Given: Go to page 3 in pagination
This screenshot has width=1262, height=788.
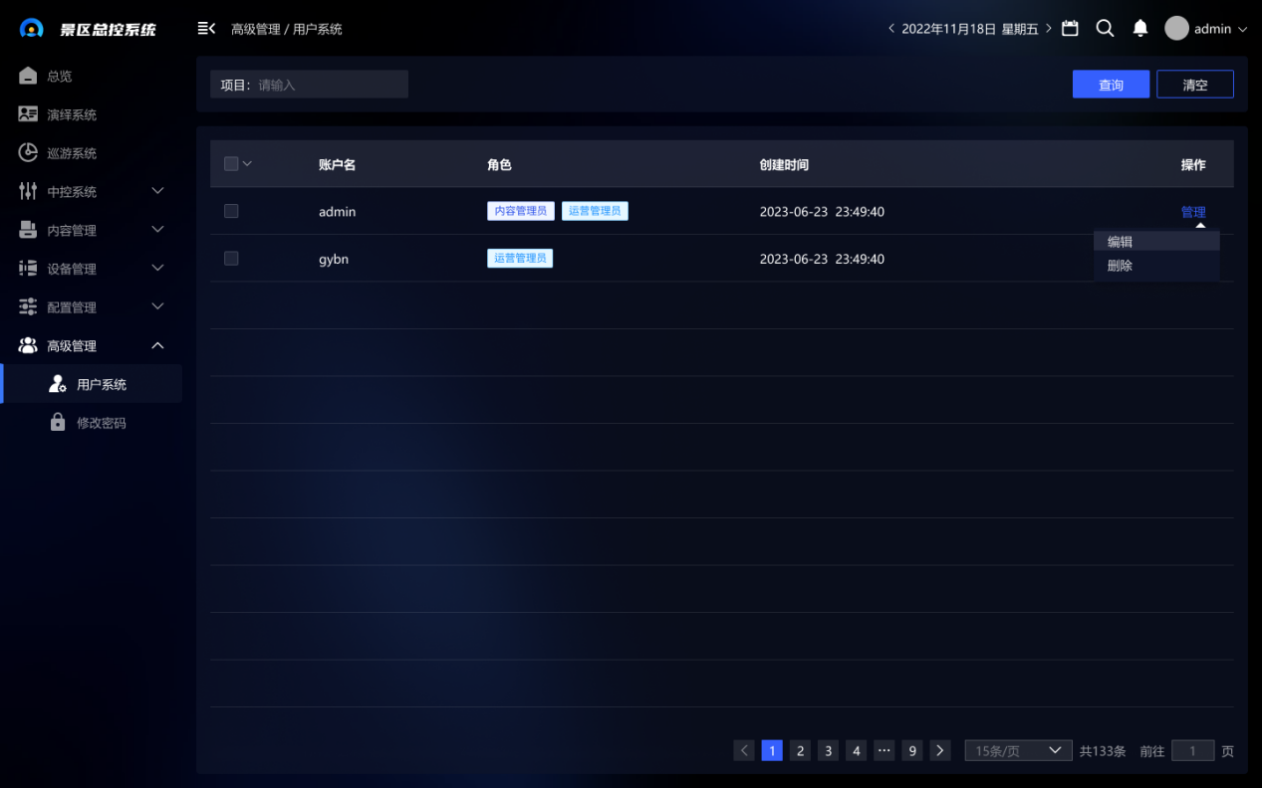Looking at the screenshot, I should tap(828, 751).
